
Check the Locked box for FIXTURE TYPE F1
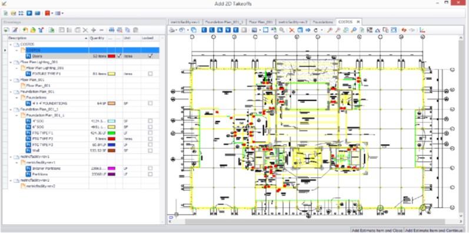click(151, 74)
